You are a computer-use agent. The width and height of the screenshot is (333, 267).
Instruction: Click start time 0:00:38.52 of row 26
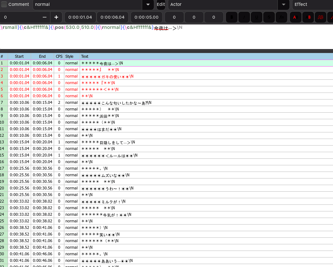[19, 227]
